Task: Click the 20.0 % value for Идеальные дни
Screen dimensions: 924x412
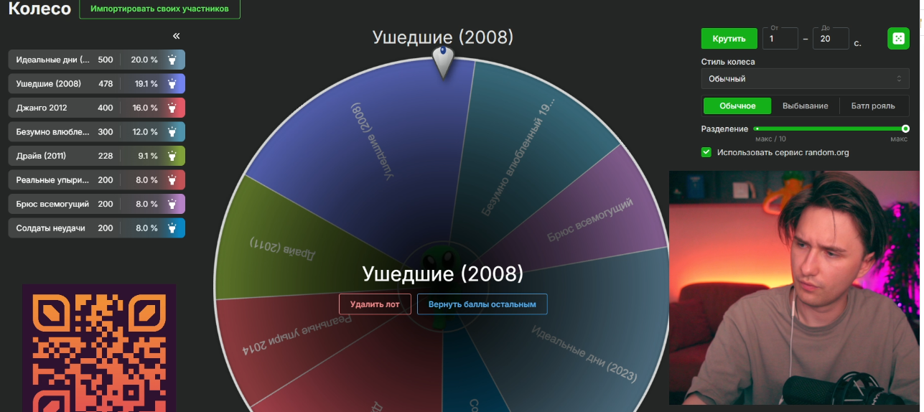Action: point(144,60)
